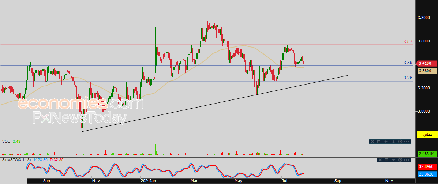Screen dimensions: 438x184
Task: Click the SlowSTO(3,14,3) indicator title
Action: (17, 159)
